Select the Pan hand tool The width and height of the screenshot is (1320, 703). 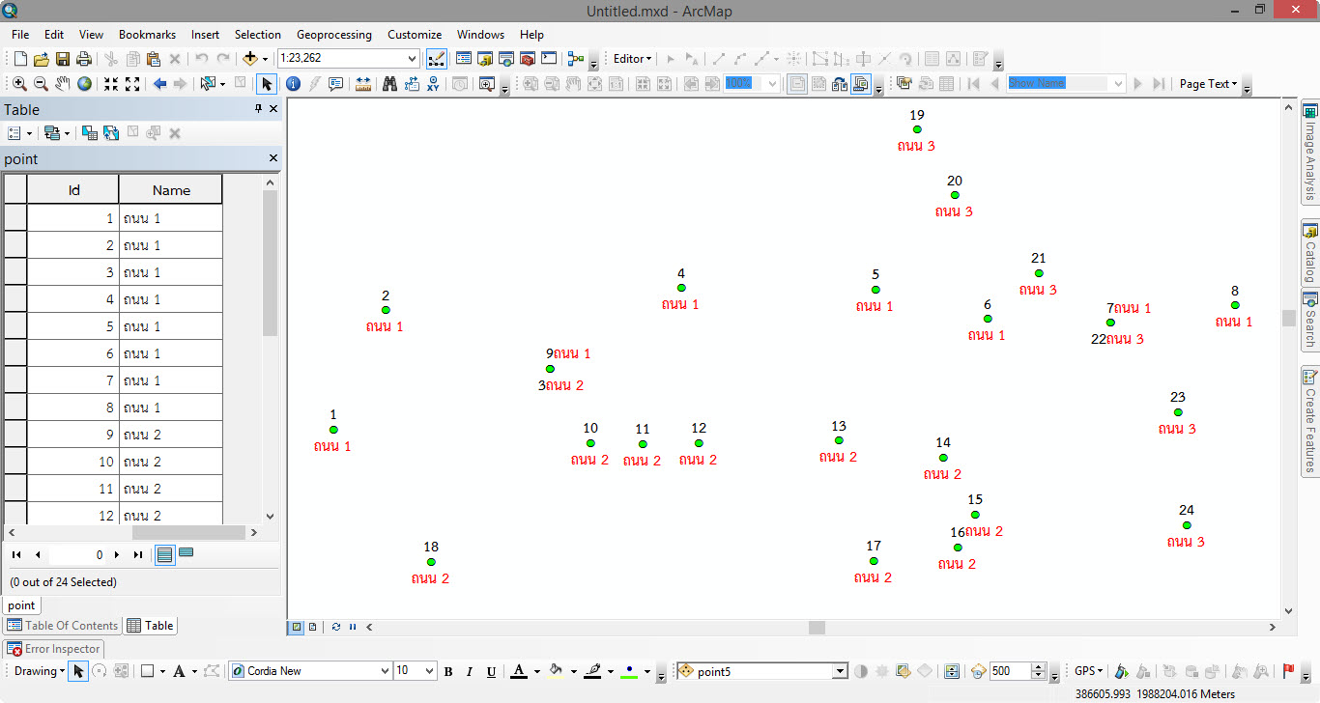[x=63, y=84]
